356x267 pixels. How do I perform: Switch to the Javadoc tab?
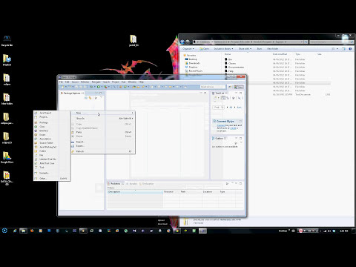pos(133,184)
